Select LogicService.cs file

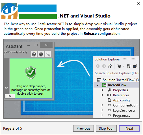[124, 110]
